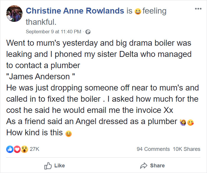Image resolution: width=207 pixels, height=173 pixels.
Task: Click the blue thumbs-up reaction icon
Action: pyautogui.click(x=10, y=149)
